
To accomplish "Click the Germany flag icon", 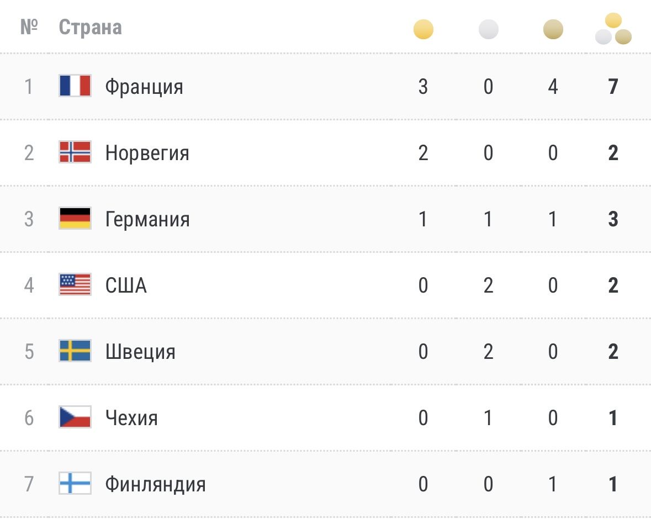I will pyautogui.click(x=75, y=219).
